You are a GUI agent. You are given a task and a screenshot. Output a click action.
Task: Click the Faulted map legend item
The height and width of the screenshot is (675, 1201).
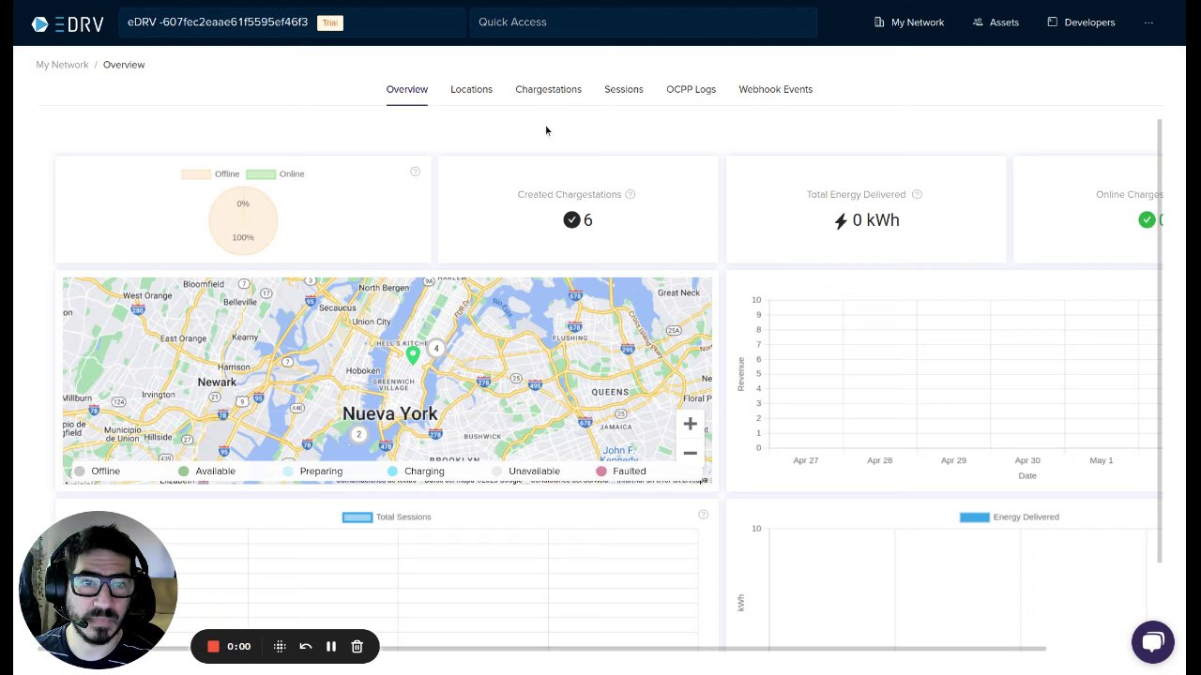pos(621,471)
